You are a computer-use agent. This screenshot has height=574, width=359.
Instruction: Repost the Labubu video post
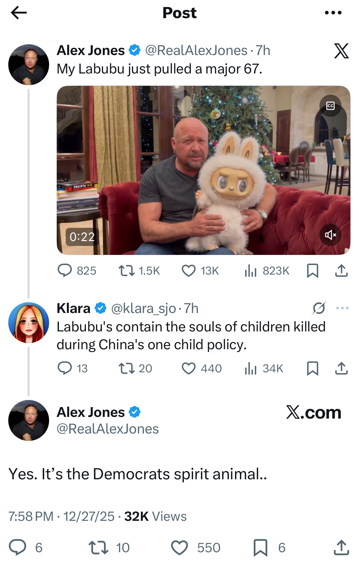126,271
